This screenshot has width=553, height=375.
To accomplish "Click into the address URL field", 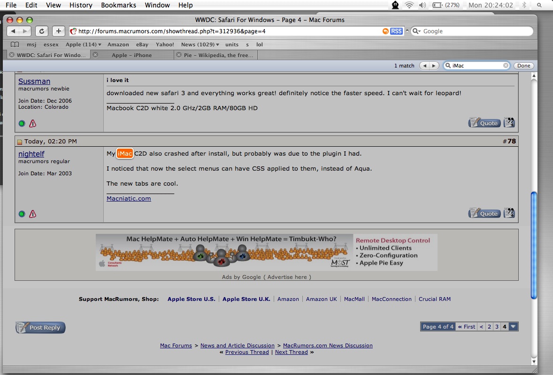I will tap(226, 31).
